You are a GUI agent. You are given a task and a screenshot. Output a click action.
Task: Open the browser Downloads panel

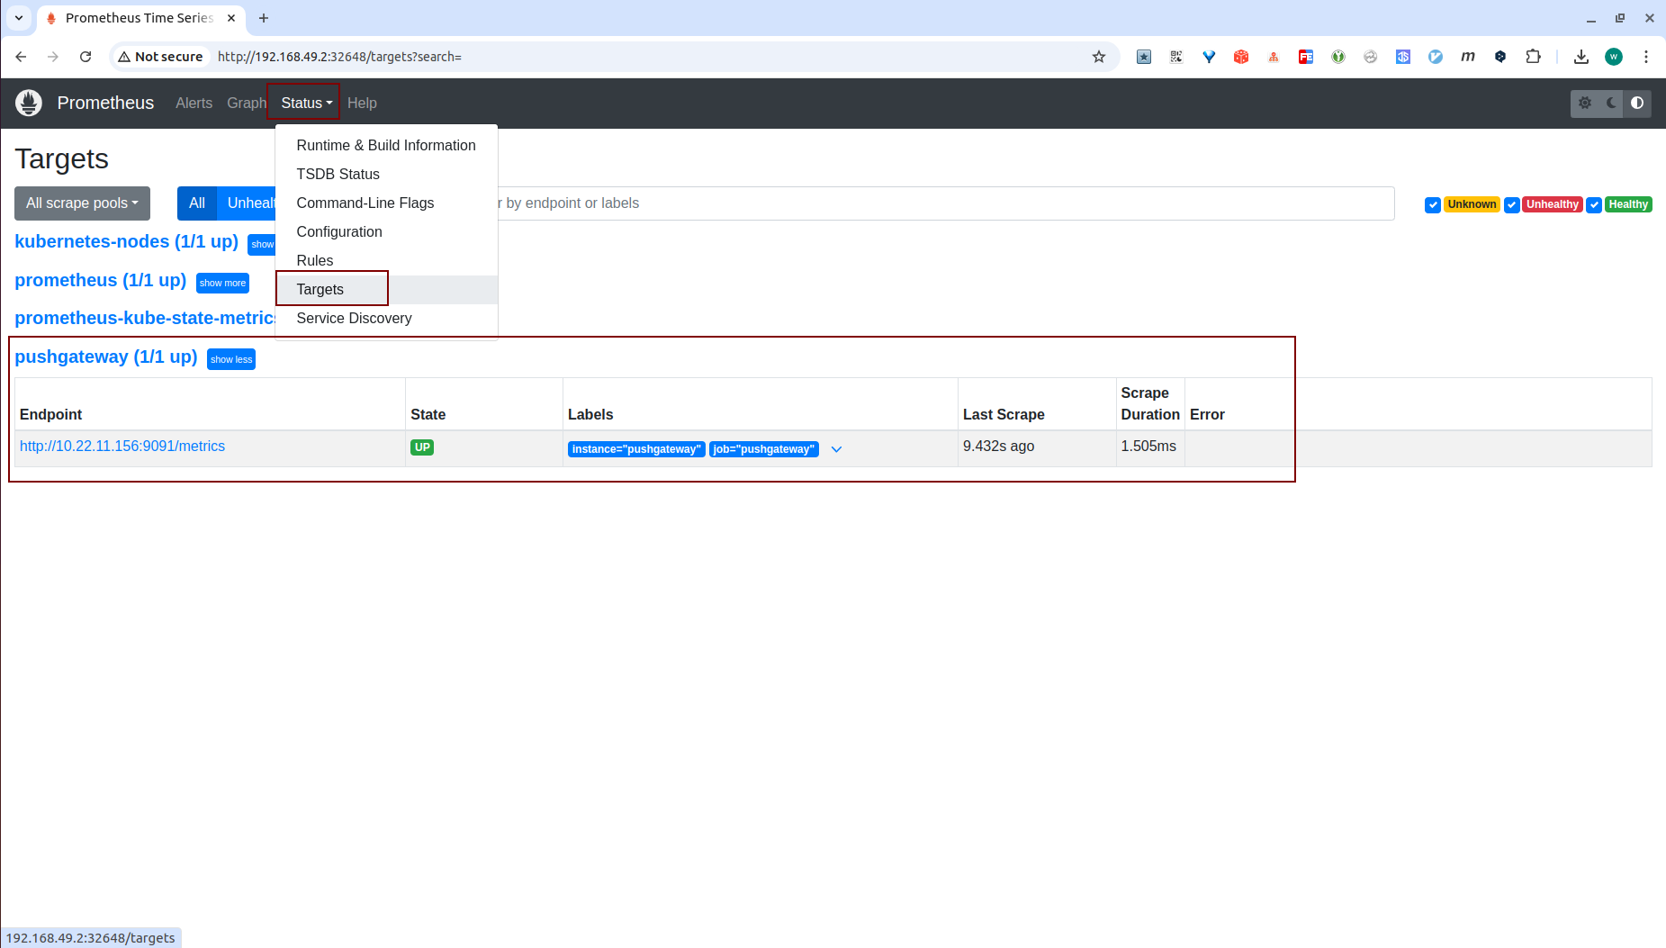tap(1581, 57)
